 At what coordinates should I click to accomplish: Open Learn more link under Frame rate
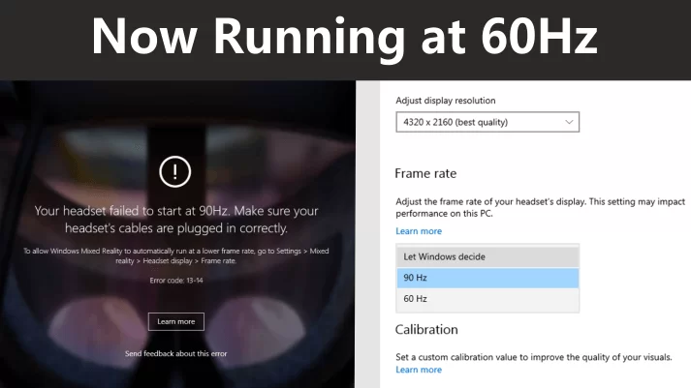(418, 231)
